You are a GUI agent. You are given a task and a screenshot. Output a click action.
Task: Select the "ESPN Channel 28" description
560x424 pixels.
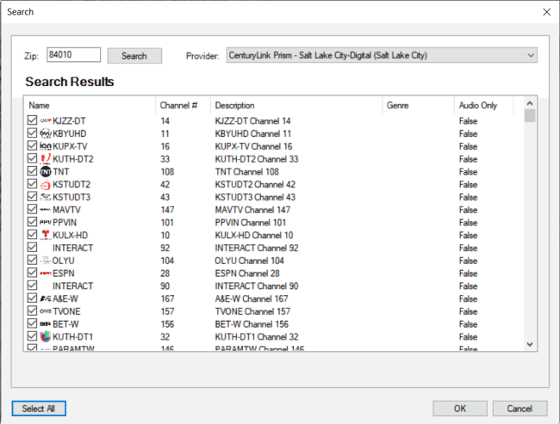tap(247, 273)
